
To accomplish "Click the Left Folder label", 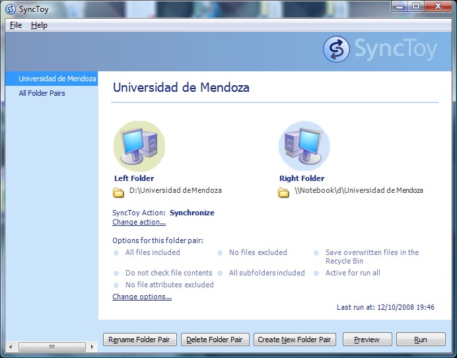I will point(134,178).
